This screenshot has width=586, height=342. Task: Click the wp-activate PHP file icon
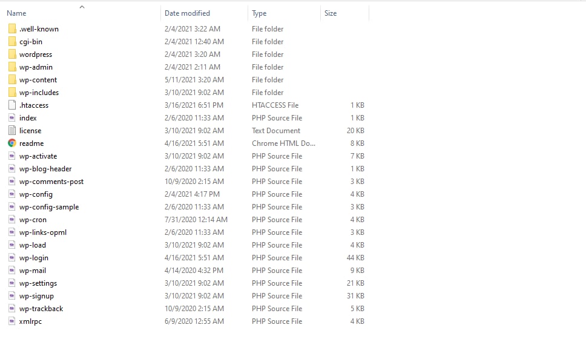(12, 156)
